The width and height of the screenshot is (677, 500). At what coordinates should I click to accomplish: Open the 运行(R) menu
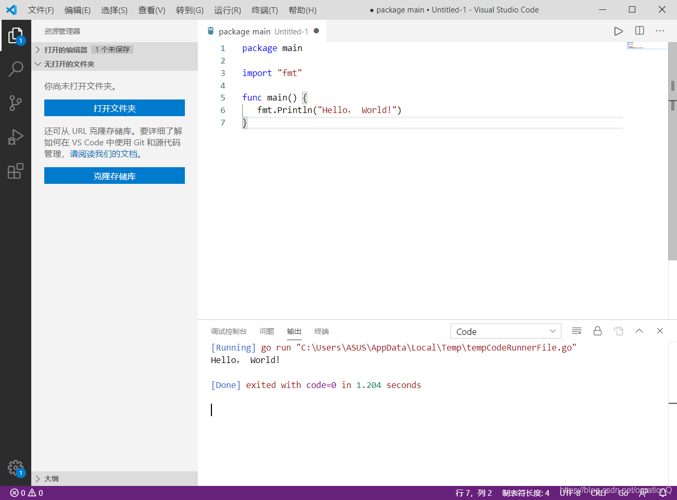click(x=228, y=10)
